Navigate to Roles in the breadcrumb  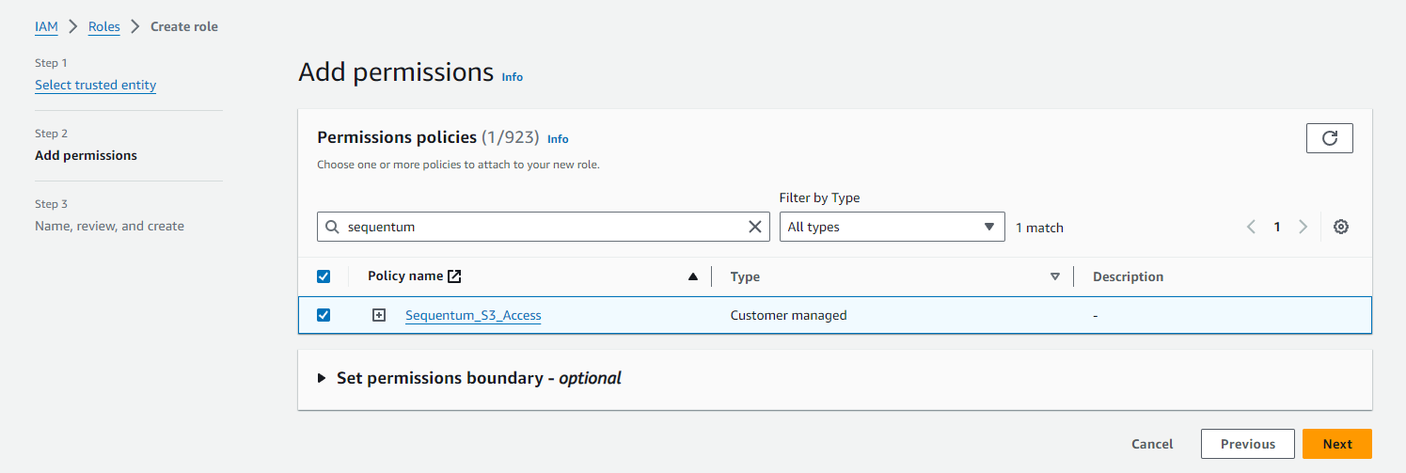[x=104, y=26]
